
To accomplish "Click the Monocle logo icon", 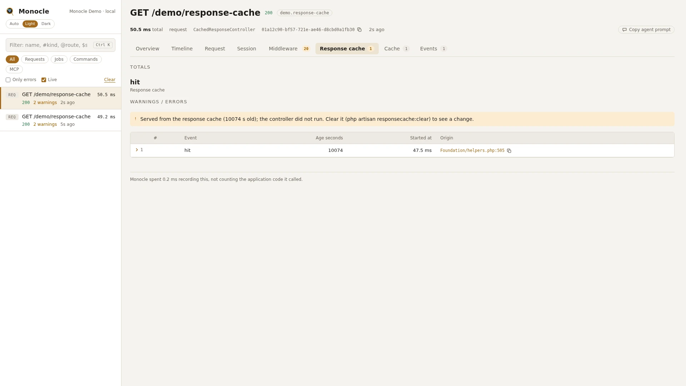I will tap(10, 11).
